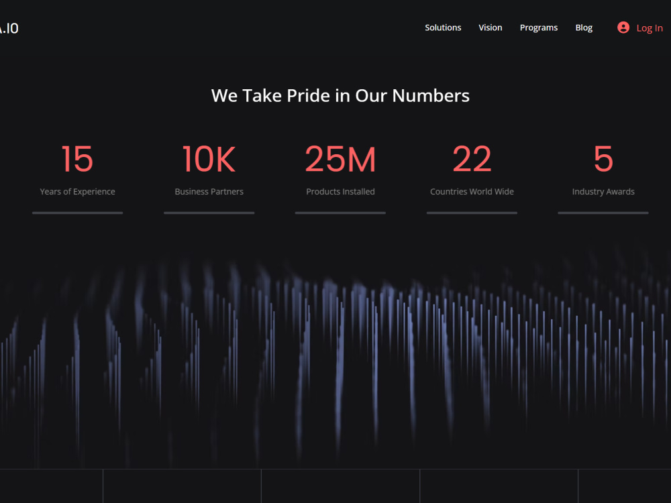Go to the Vision page
Viewport: 671px width, 503px height.
(x=490, y=27)
